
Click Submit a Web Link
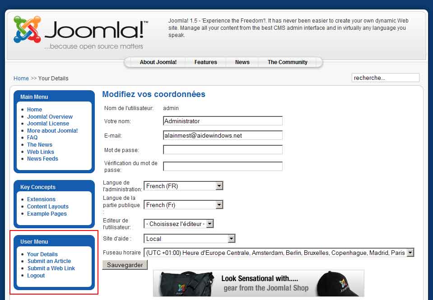coord(51,268)
